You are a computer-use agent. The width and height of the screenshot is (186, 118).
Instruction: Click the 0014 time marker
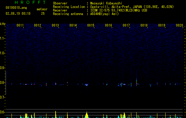tap(73, 25)
